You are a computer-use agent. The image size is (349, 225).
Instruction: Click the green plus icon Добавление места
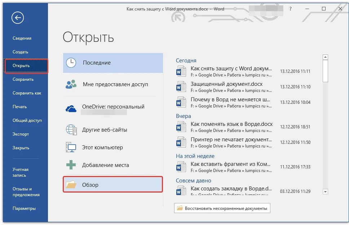[x=71, y=165]
